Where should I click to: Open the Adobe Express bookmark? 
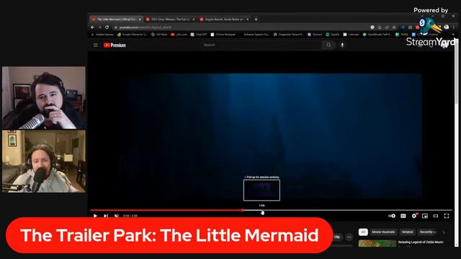102,35
